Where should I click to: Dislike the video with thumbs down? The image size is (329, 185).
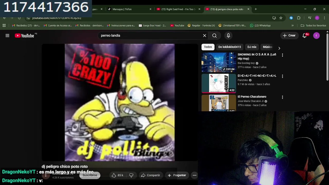pos(131,175)
